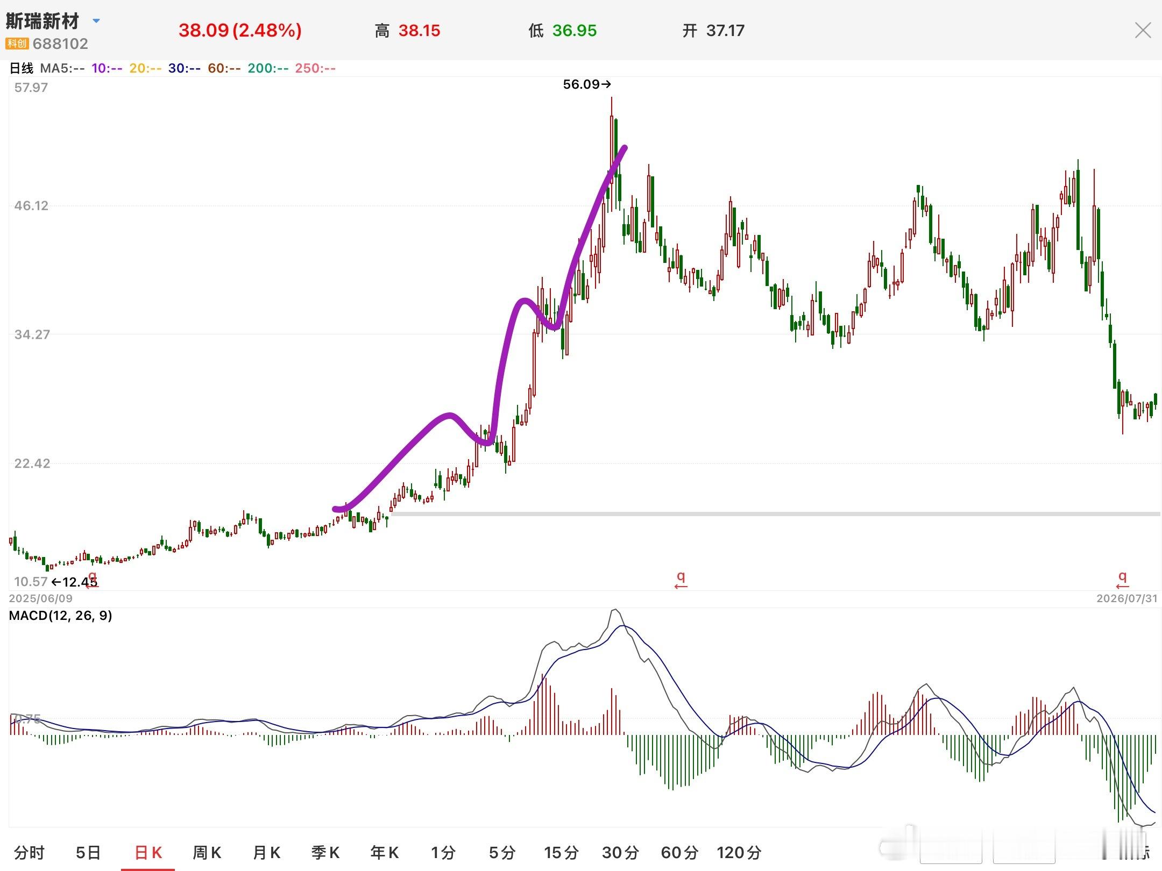1162x871 pixels.
Task: Click the purple 10-day MA label
Action: click(x=107, y=68)
